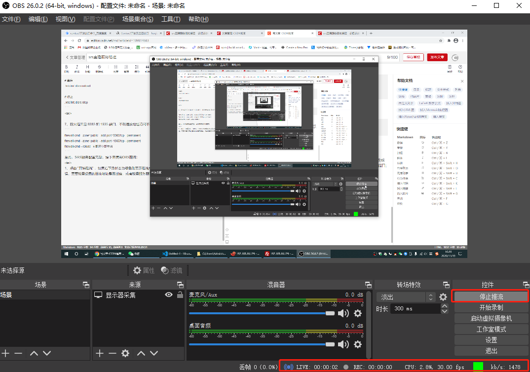This screenshot has height=372, width=530.
Task: Undock the 混音器 panel
Action: tap(369, 285)
